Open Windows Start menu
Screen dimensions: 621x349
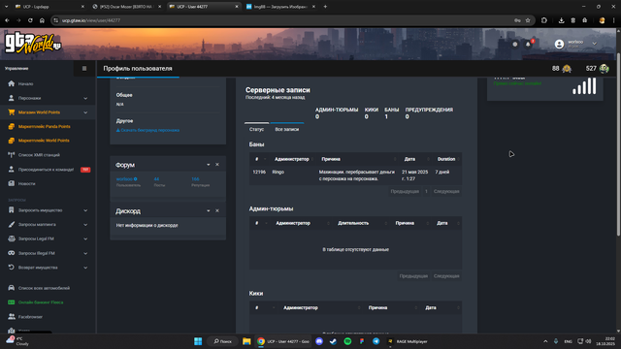pos(198,341)
